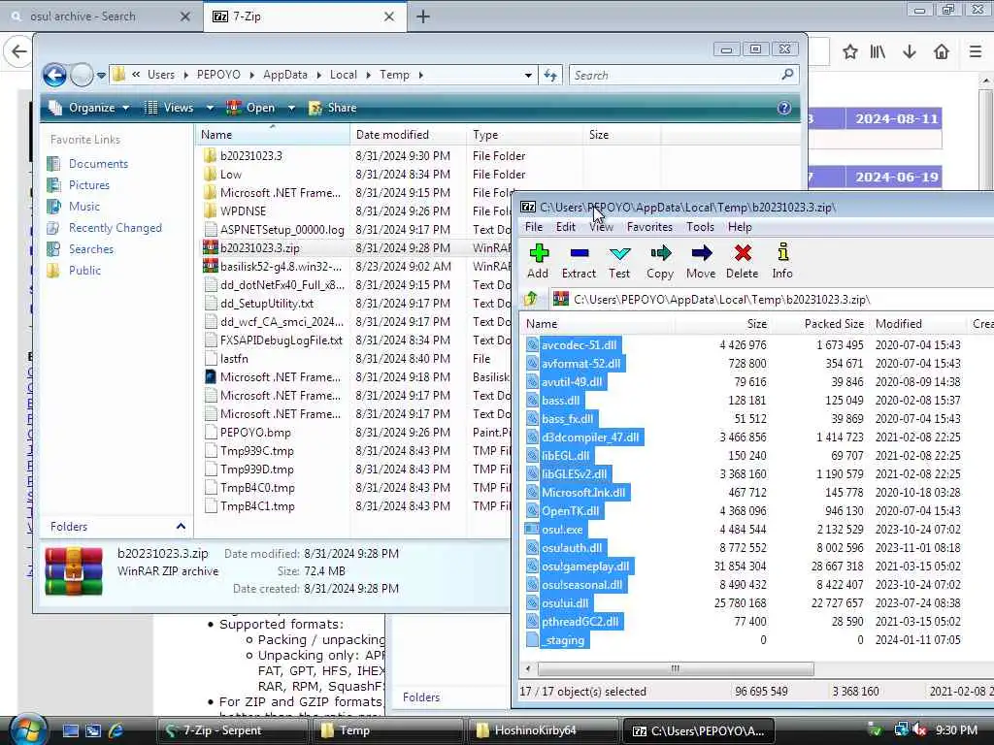The width and height of the screenshot is (994, 745).
Task: Open the File menu in 7-Zip
Action: tap(534, 227)
